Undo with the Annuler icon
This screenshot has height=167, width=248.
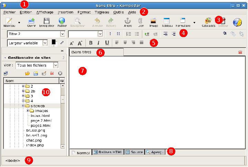(97, 22)
